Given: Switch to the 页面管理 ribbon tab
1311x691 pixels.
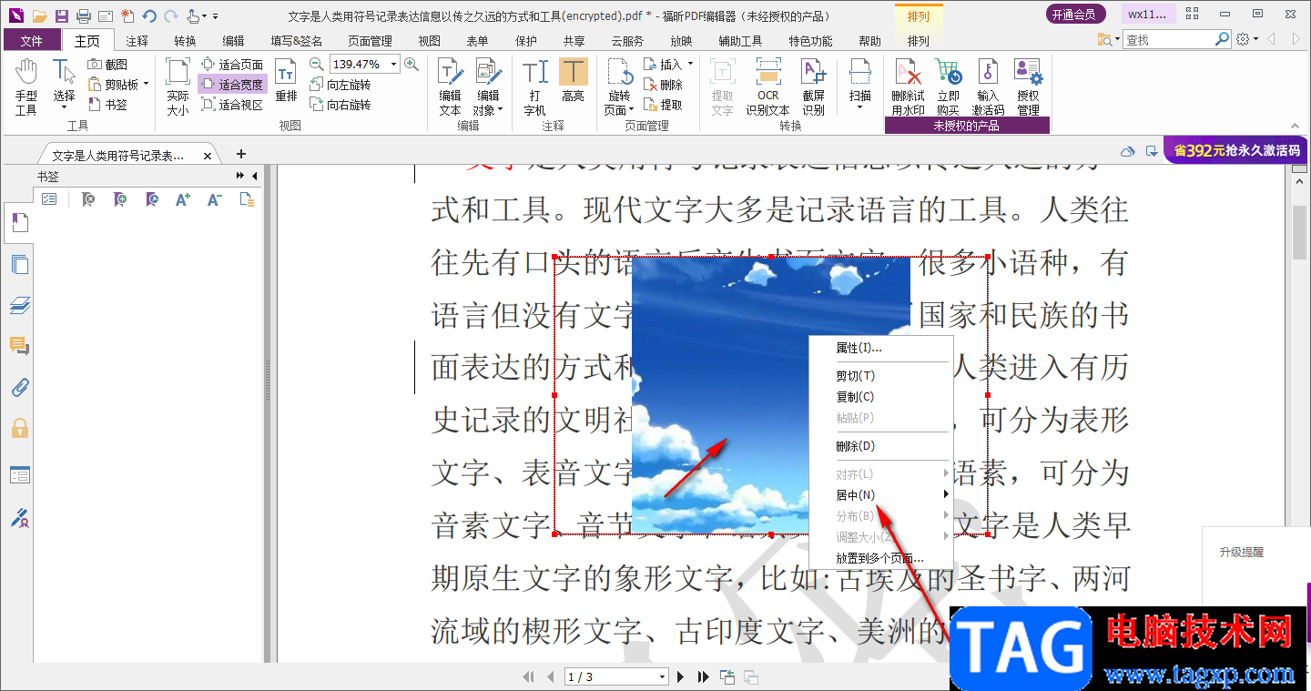Looking at the screenshot, I should tap(370, 41).
